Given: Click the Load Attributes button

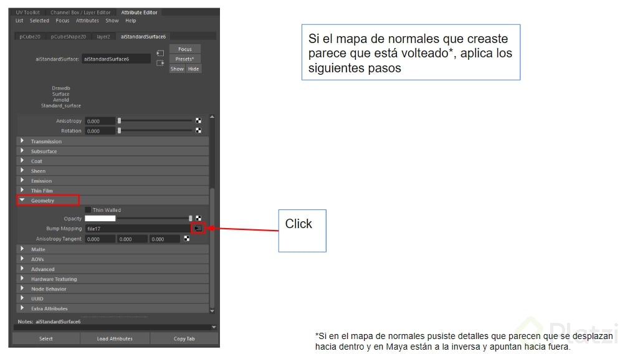Looking at the screenshot, I should coord(115,339).
